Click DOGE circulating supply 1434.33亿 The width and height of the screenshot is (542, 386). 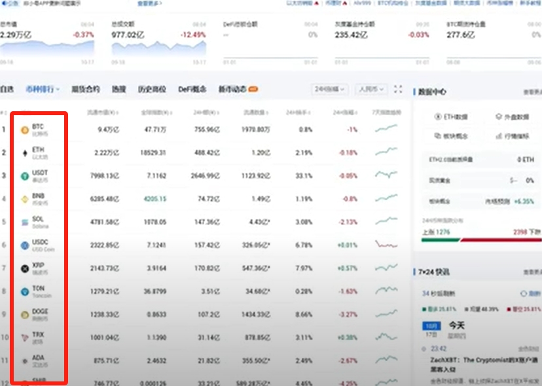pyautogui.click(x=256, y=315)
